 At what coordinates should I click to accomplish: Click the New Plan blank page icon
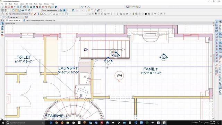coord(13,10)
